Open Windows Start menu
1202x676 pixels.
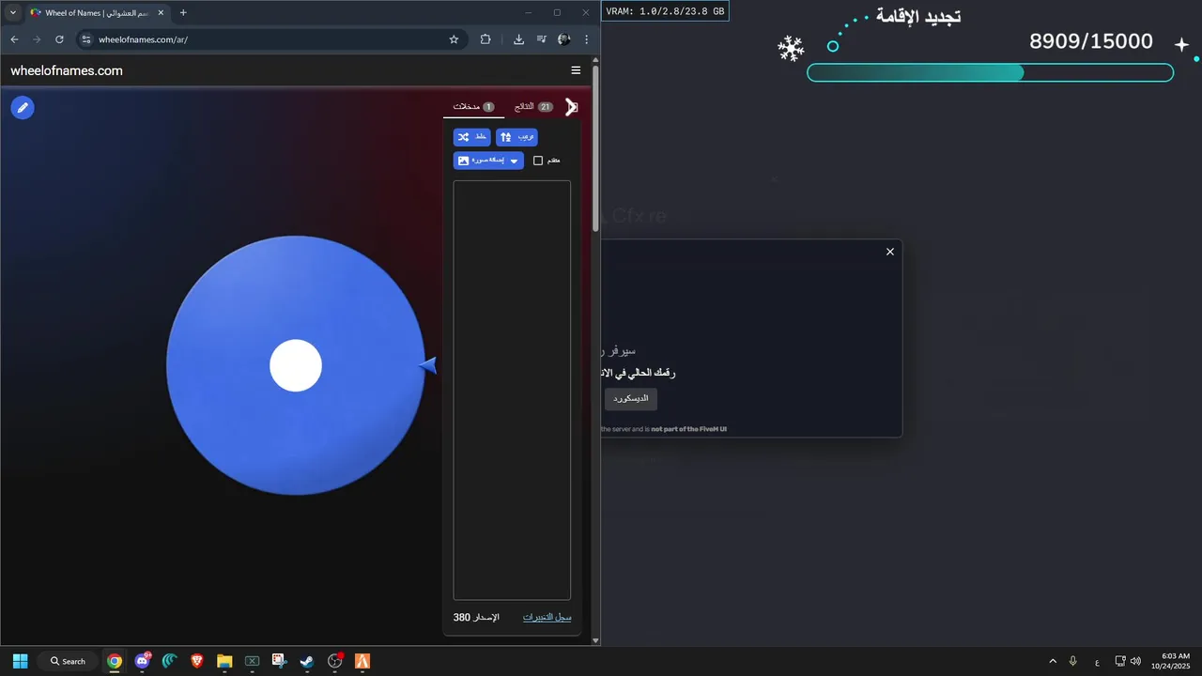[20, 661]
